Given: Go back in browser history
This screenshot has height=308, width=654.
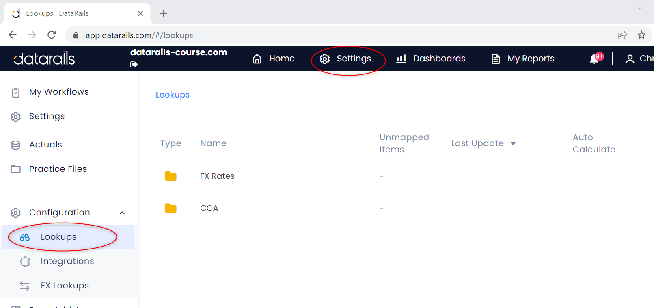Looking at the screenshot, I should point(13,35).
